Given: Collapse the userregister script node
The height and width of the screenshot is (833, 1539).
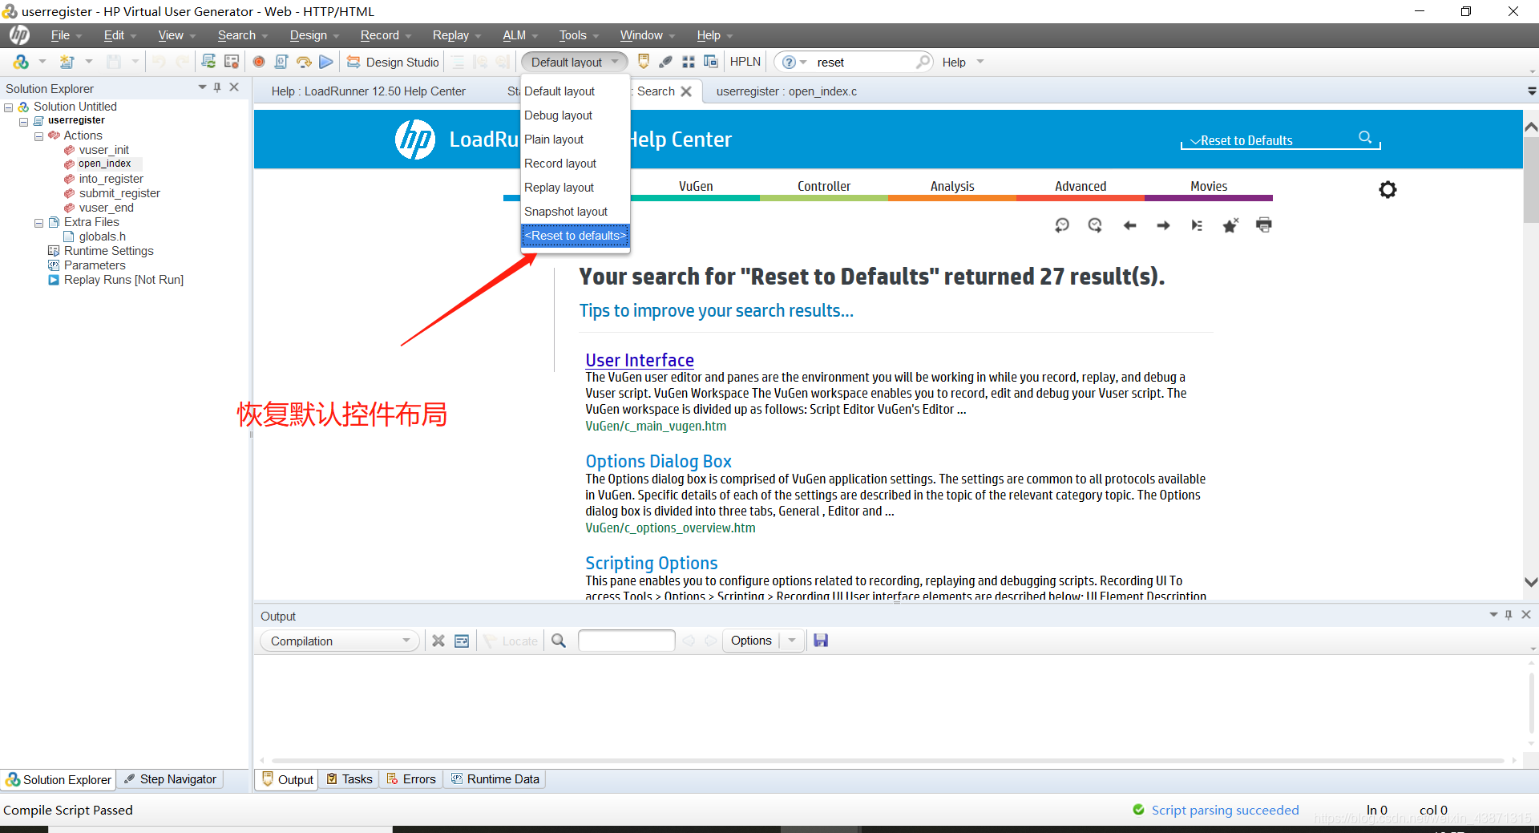Looking at the screenshot, I should 23,122.
